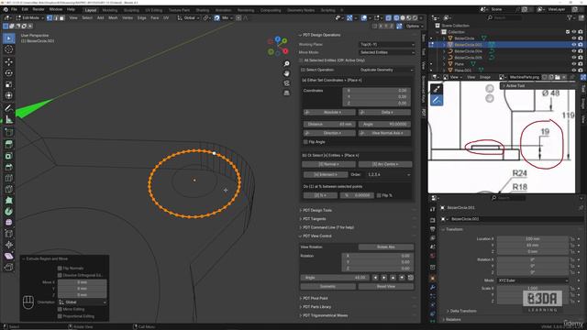
Task: Click the Direction » button
Action: pyautogui.click(x=329, y=133)
